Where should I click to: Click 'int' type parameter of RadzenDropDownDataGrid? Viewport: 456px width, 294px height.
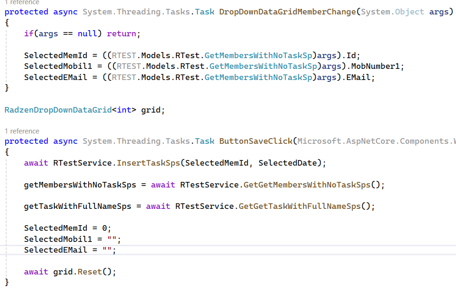[124, 110]
